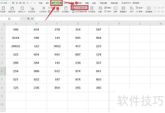Click cell containing 6544

pos(16,38)
